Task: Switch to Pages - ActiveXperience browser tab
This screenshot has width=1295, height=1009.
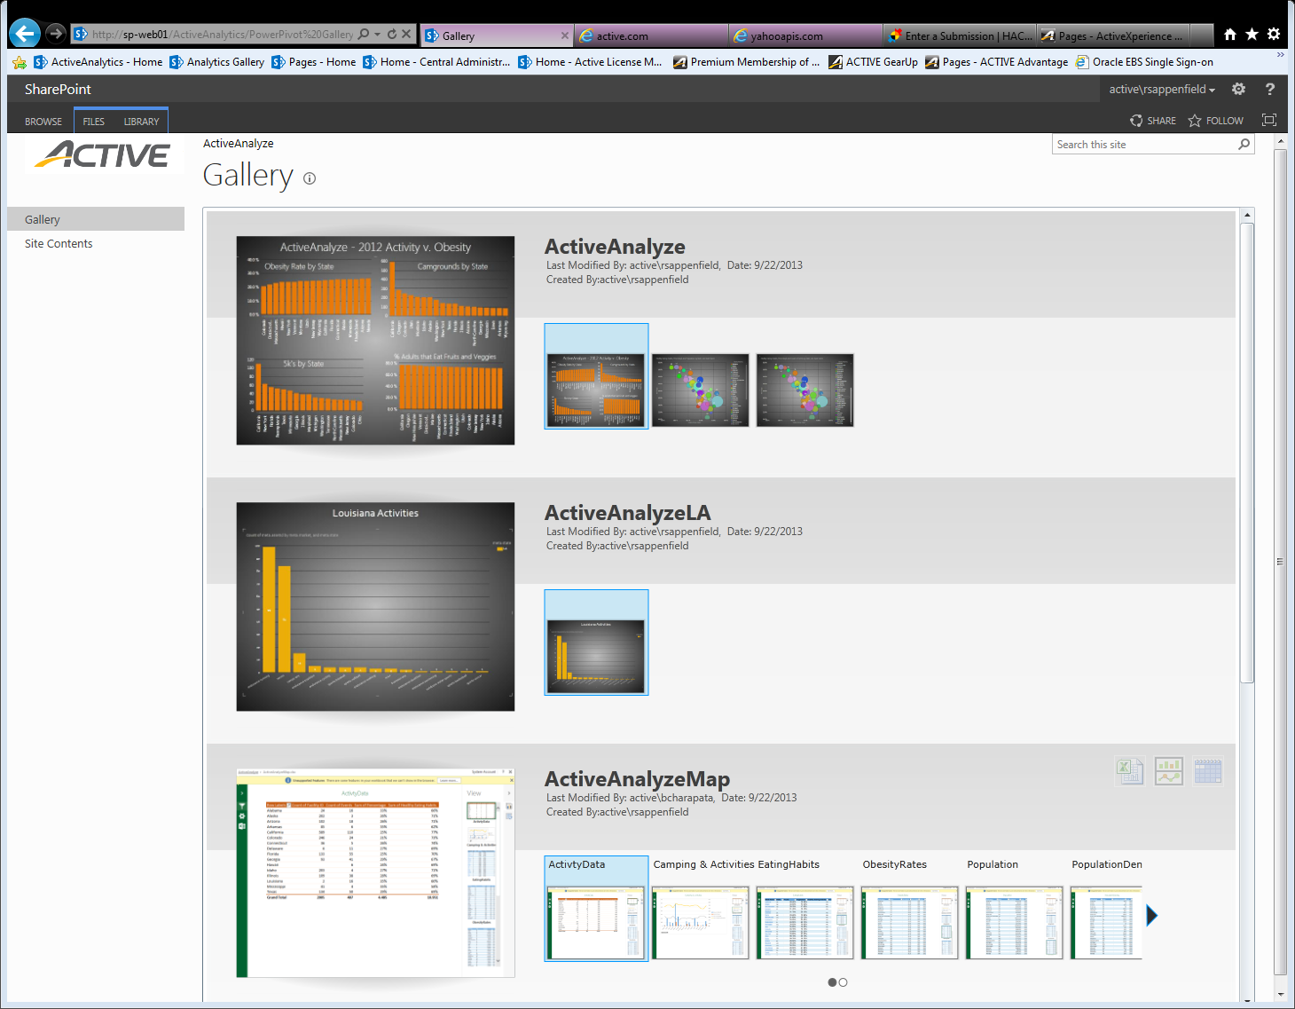Action: coord(1114,35)
